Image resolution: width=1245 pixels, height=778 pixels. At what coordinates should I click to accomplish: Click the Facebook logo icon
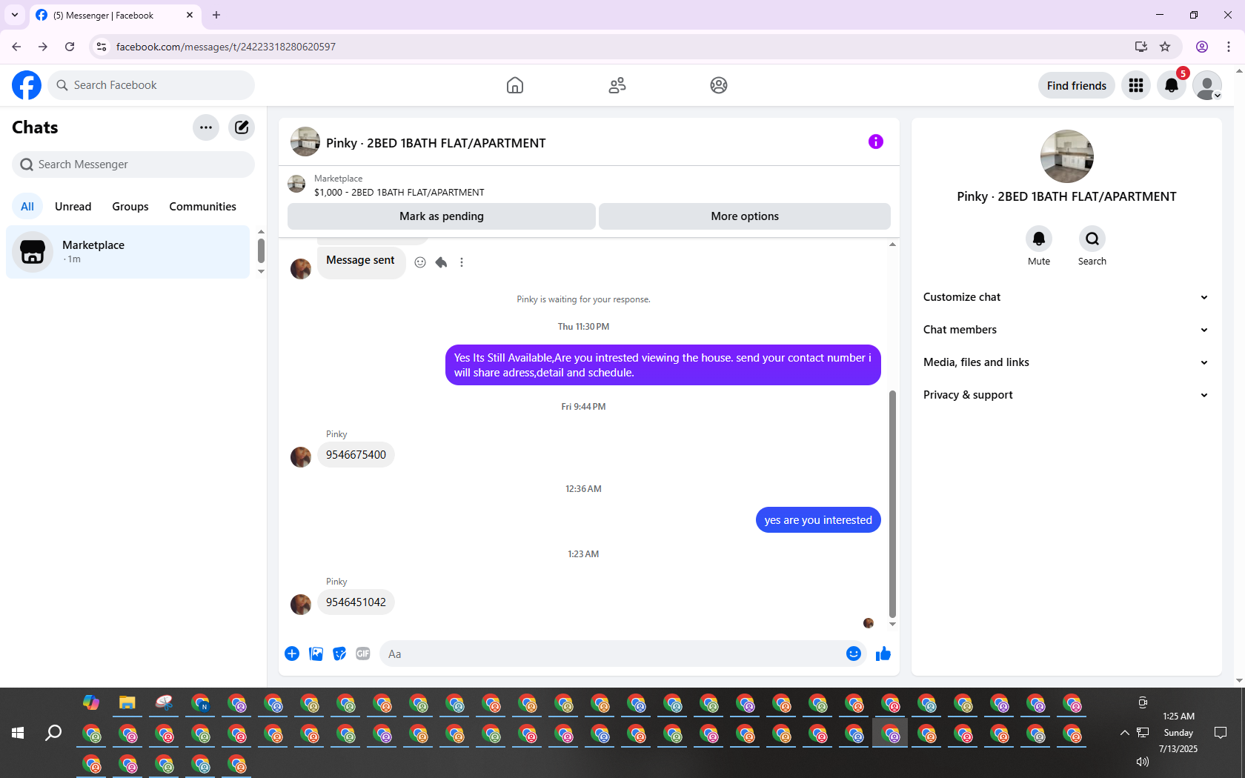[27, 85]
